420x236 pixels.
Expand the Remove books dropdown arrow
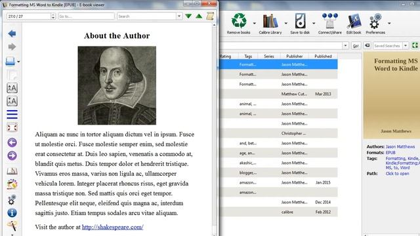coord(254,24)
